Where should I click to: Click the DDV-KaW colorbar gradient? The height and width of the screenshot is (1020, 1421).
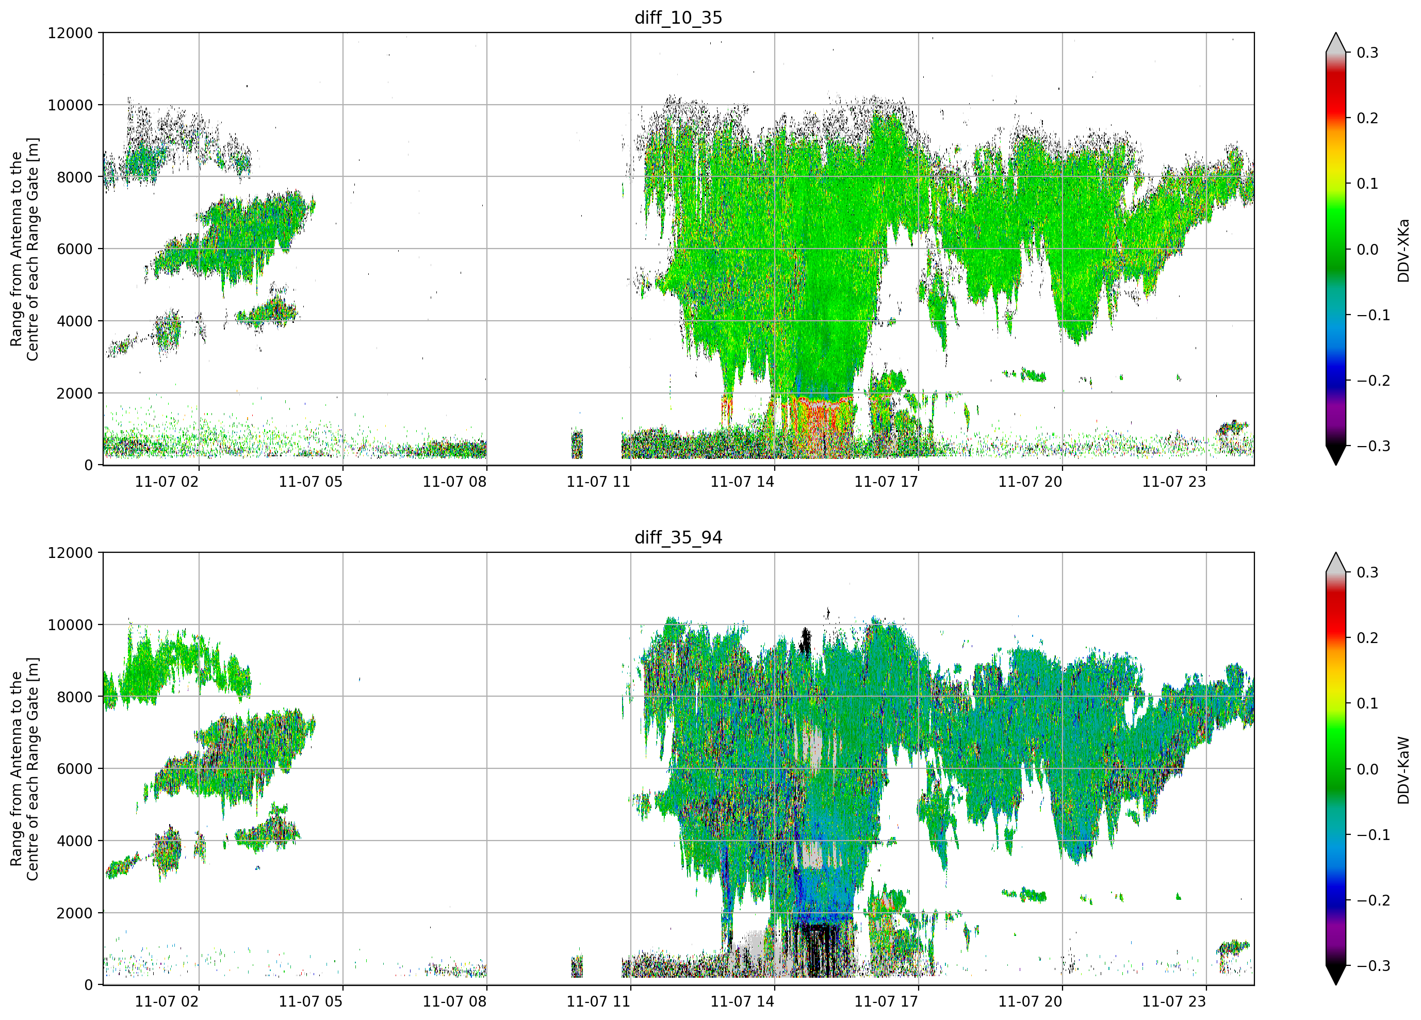tap(1336, 769)
